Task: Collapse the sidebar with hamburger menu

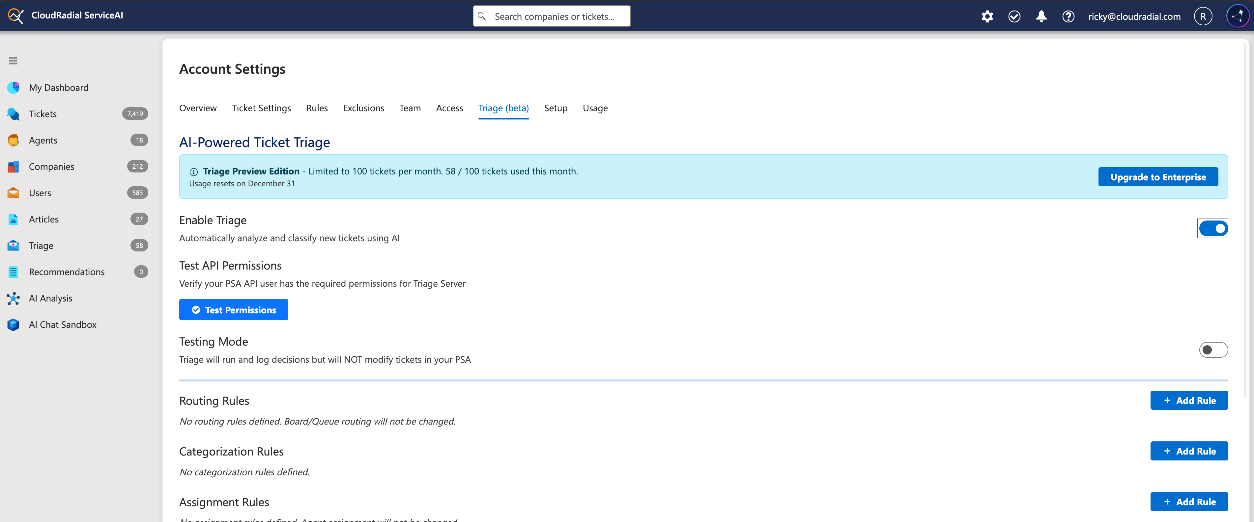Action: pyautogui.click(x=13, y=60)
